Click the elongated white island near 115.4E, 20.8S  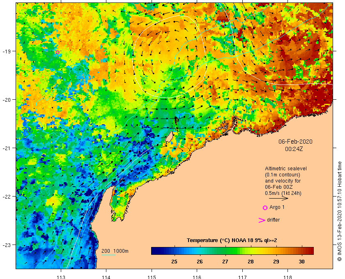(x=169, y=137)
